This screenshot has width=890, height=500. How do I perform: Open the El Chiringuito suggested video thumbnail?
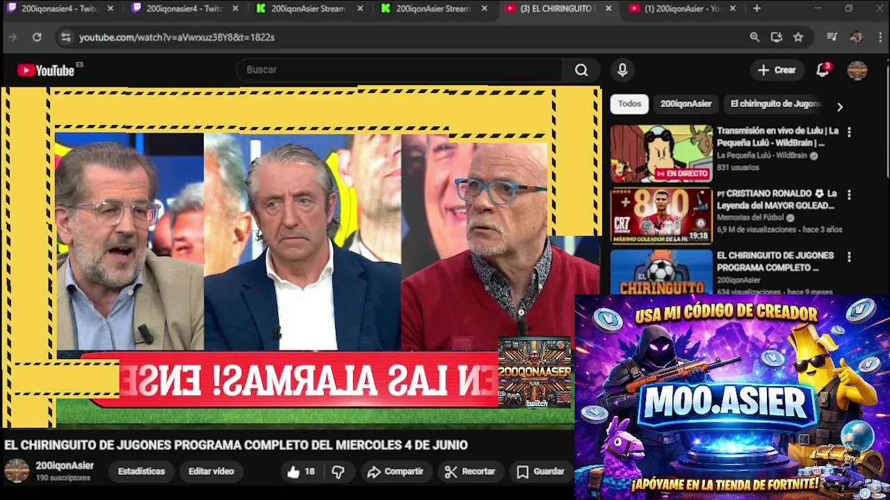[661, 272]
